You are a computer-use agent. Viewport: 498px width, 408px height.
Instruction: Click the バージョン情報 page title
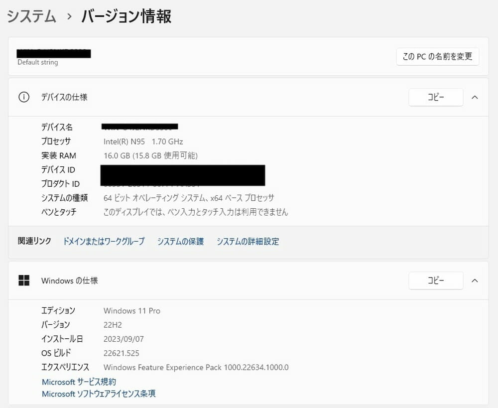pos(126,16)
